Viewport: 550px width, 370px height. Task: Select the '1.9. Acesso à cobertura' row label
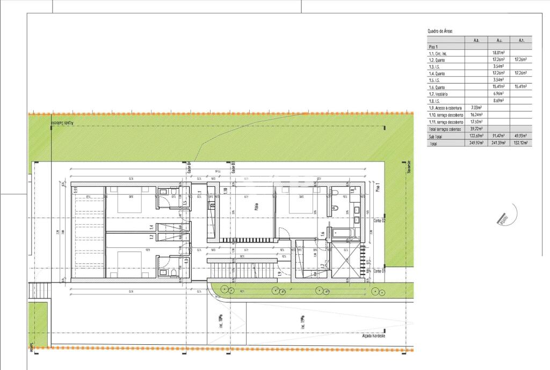tap(445, 108)
